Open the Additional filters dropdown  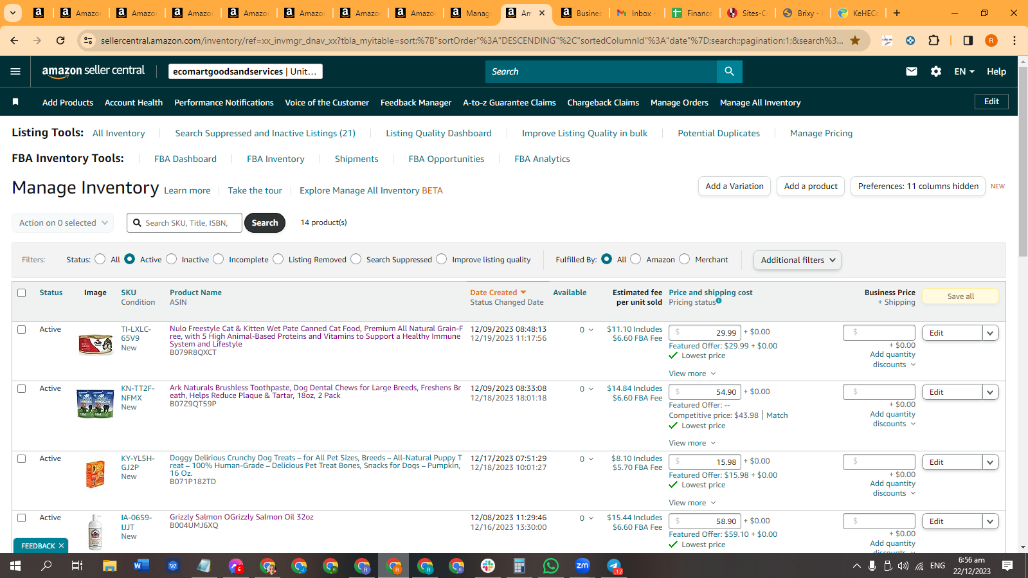(797, 260)
